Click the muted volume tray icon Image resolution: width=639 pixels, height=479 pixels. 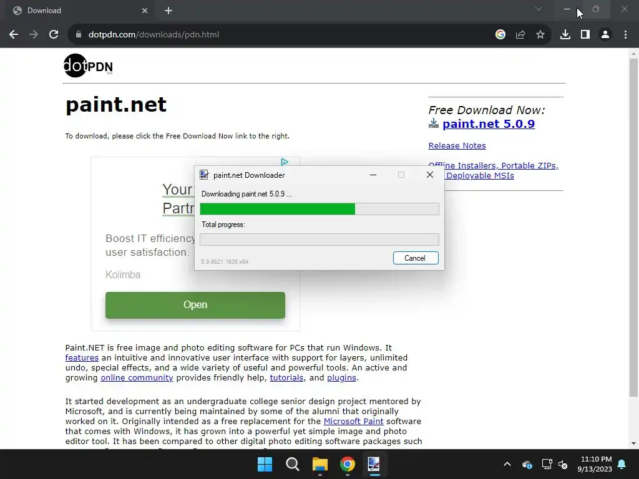pyautogui.click(x=563, y=464)
